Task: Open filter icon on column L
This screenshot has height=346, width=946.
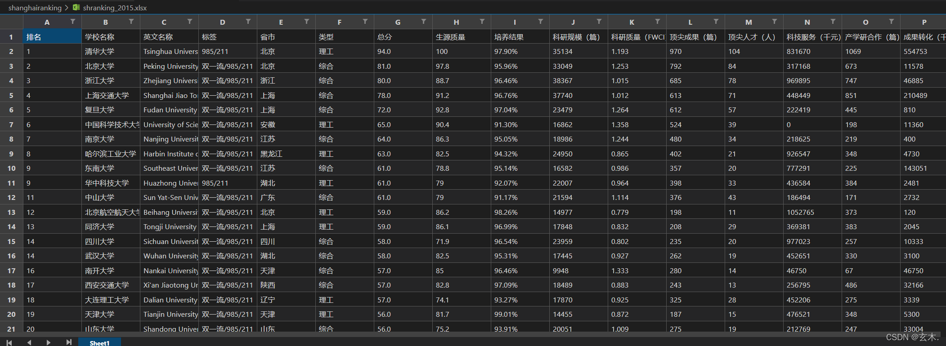Action: 716,22
